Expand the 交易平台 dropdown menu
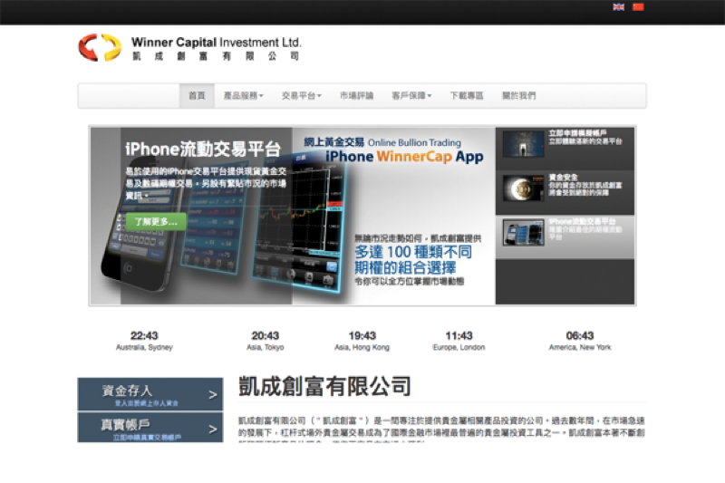Viewport: 725px width, 483px height. (x=302, y=96)
